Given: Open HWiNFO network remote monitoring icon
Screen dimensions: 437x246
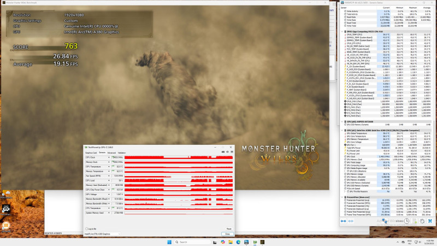Looking at the screenshot, I should tap(385, 221).
